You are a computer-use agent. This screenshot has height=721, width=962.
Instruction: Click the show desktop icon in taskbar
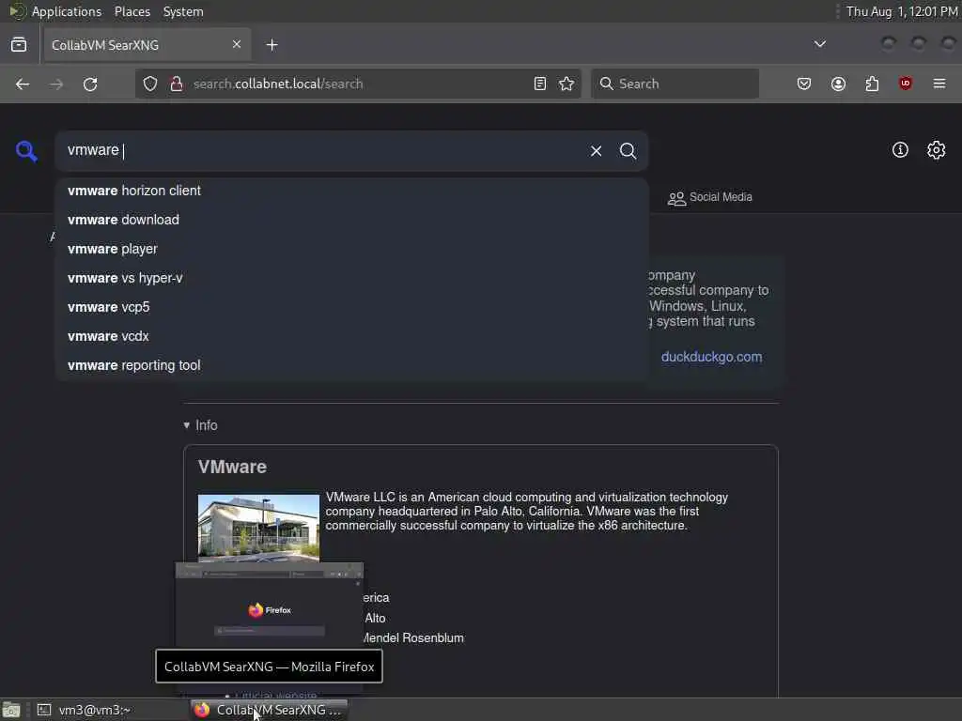[11, 710]
